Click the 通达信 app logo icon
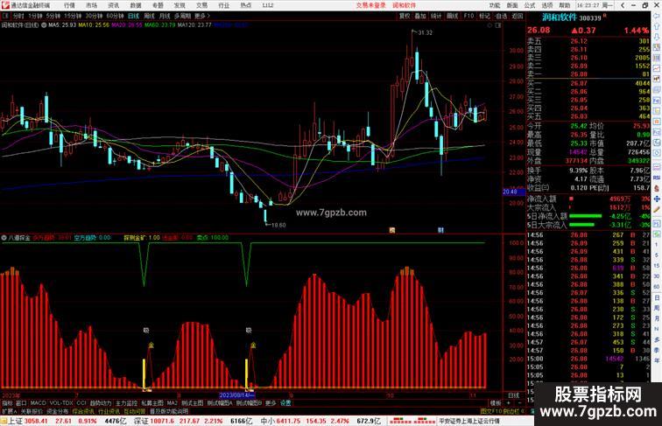Viewport: 662px width, 426px height. pos(5,5)
